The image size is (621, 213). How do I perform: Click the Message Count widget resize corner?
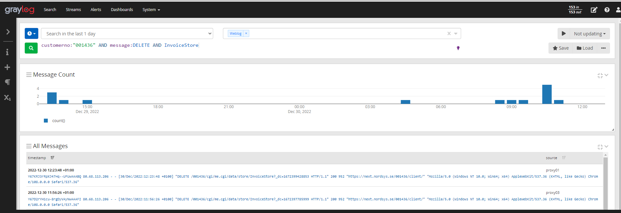click(x=613, y=130)
